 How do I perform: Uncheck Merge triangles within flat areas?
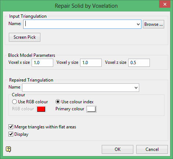11,127
